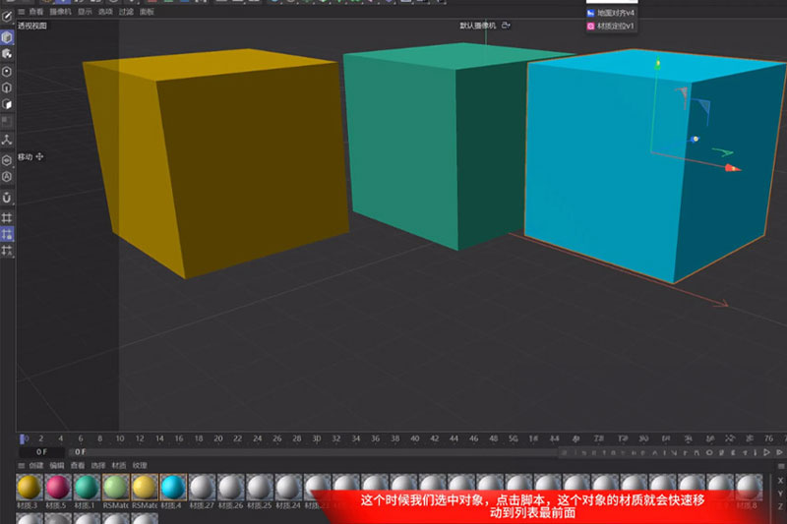This screenshot has width=787, height=524.
Task: Run the 地面对齐v4 script
Action: tap(611, 13)
